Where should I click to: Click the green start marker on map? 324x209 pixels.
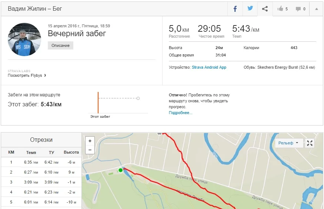120,170
